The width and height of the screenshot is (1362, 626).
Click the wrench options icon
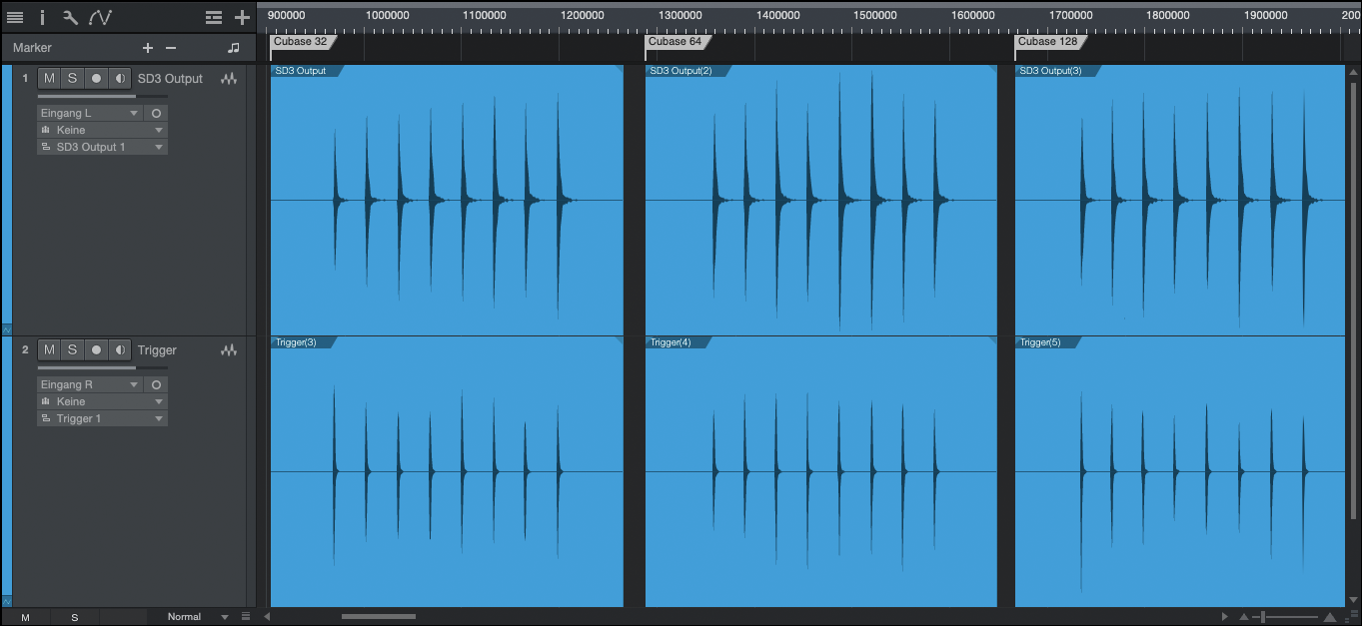[70, 17]
